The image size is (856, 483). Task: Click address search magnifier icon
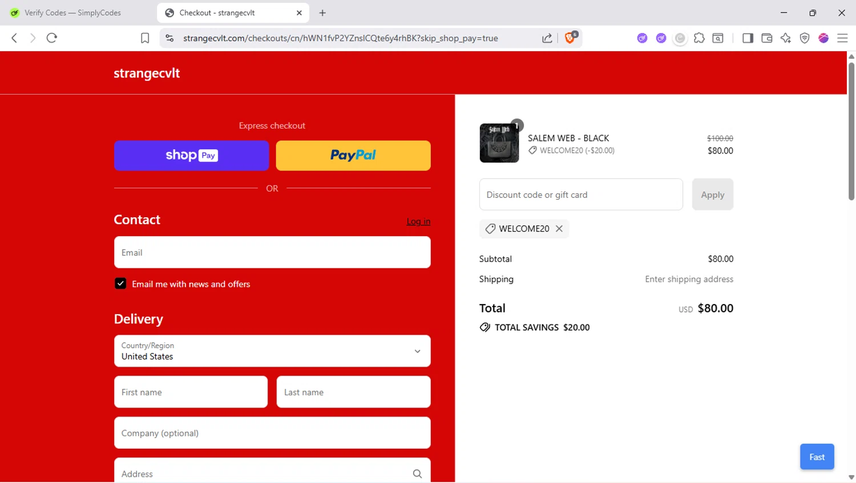417,474
